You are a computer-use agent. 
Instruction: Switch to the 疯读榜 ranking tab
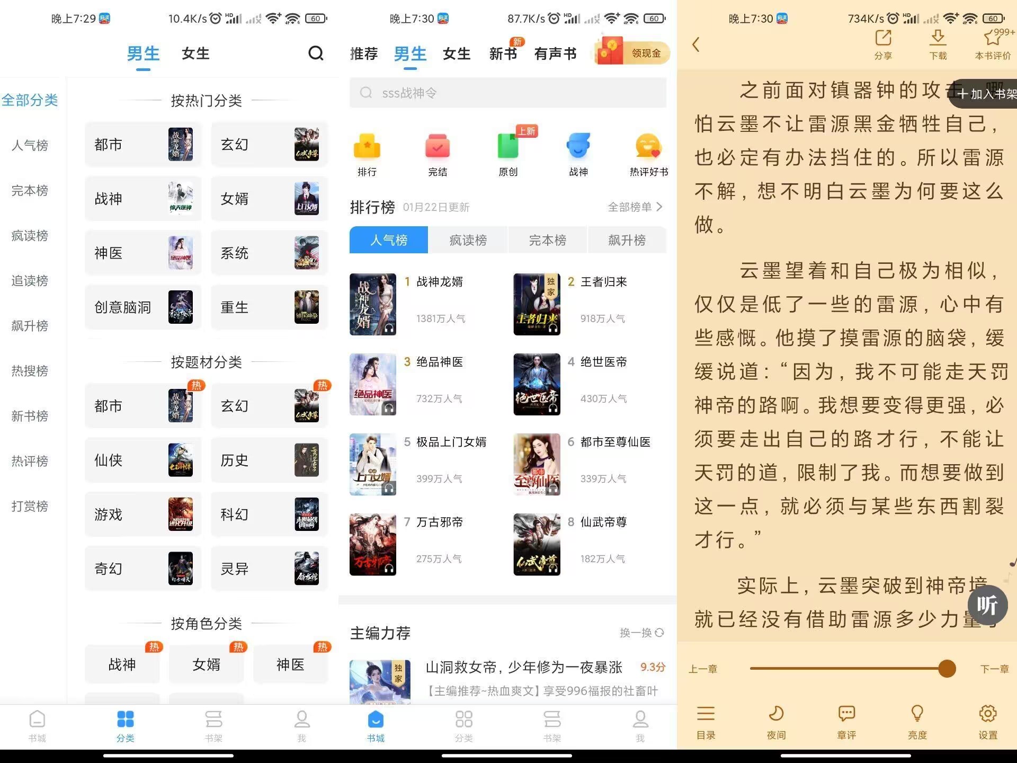(x=468, y=240)
